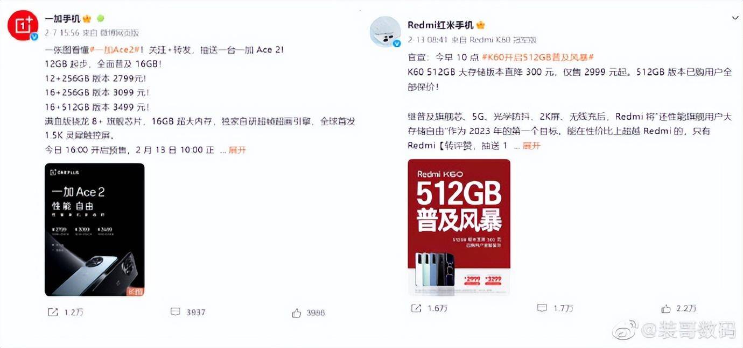
Task: Open the red 512GB 普及风暴 poster
Action: pos(459,227)
